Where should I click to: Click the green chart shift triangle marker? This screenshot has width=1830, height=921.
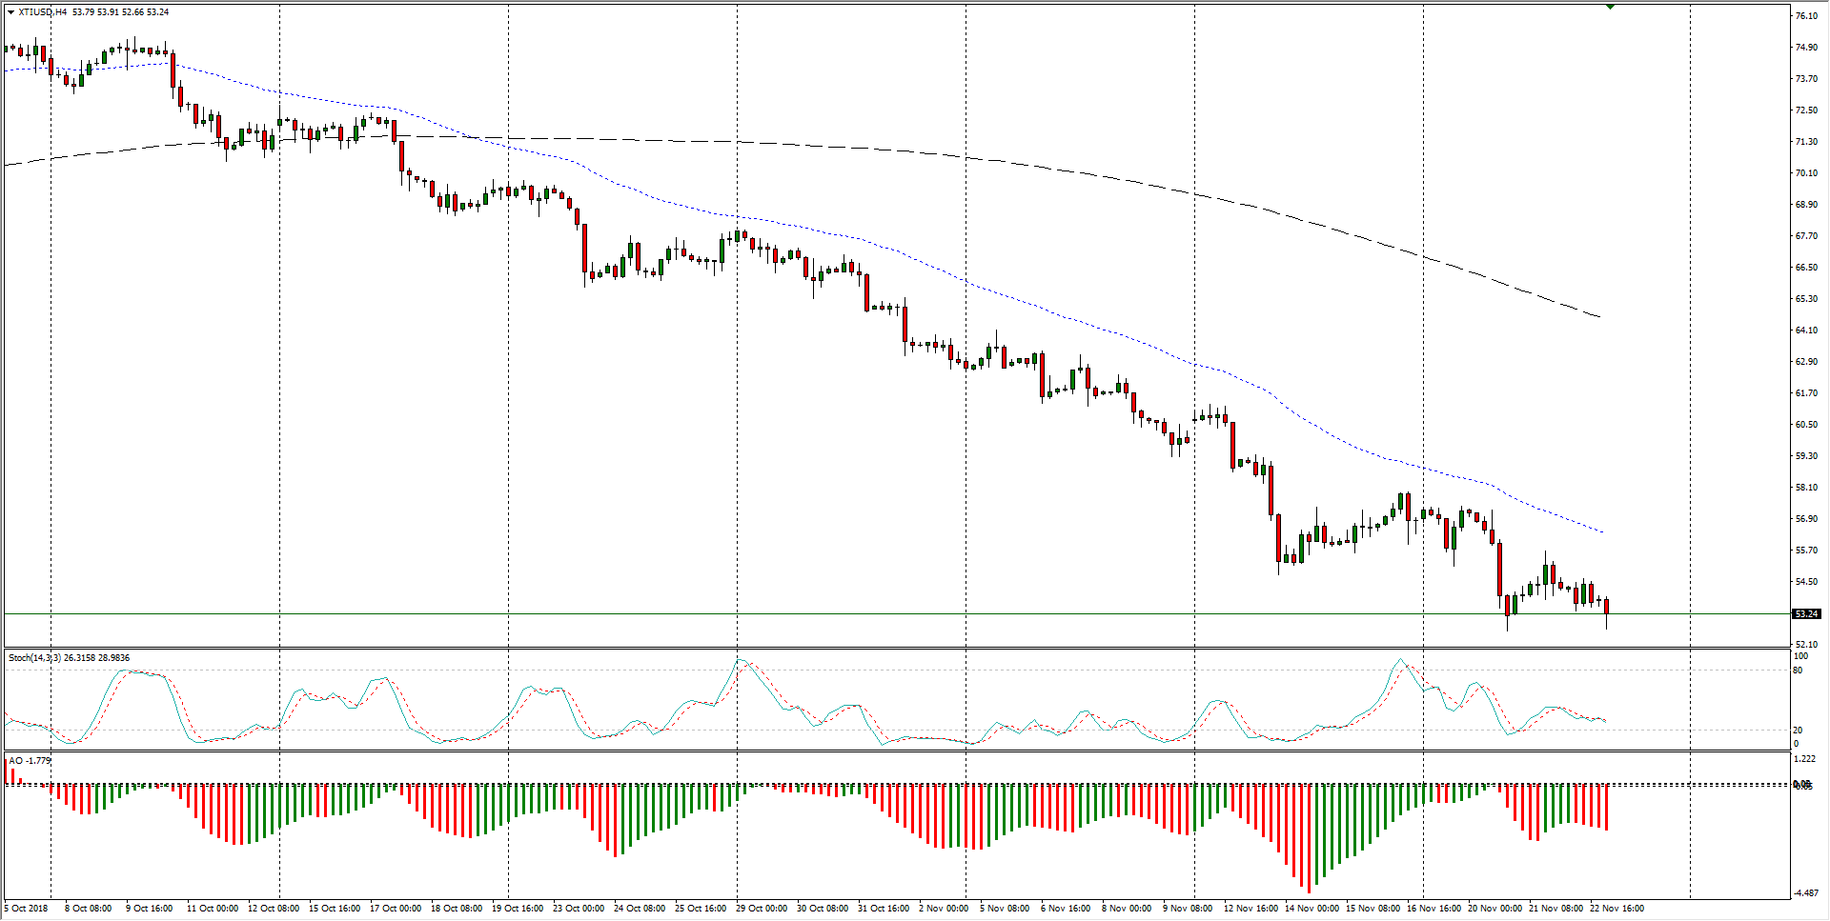coord(1610,7)
